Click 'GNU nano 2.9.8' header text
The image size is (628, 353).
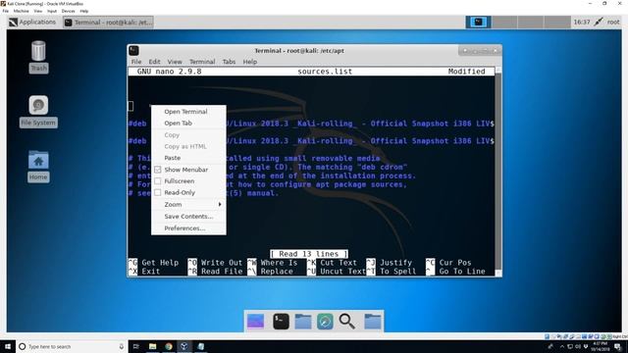click(169, 72)
